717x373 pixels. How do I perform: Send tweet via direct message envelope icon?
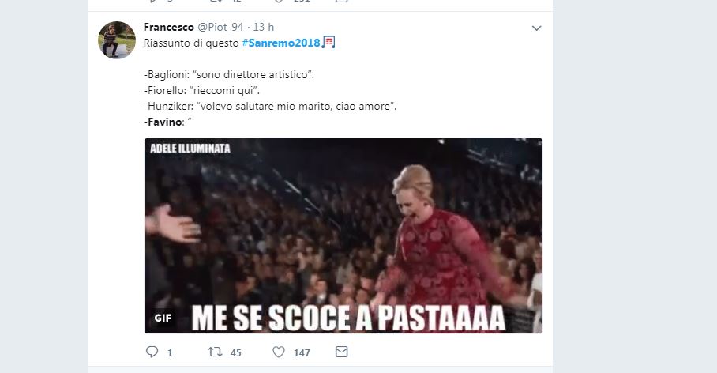(342, 352)
